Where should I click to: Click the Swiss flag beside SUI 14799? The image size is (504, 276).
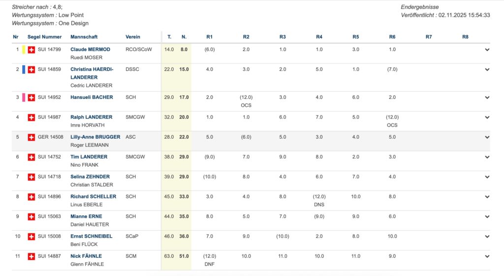(31, 50)
